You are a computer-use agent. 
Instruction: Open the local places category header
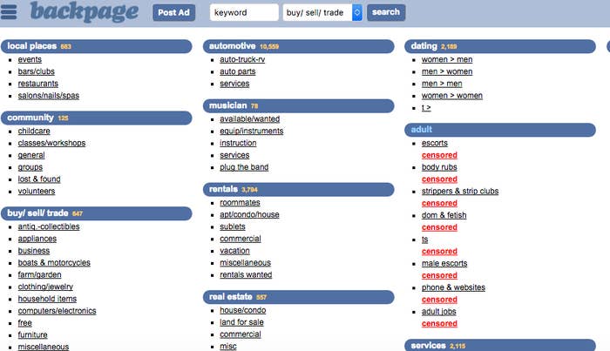(97, 46)
